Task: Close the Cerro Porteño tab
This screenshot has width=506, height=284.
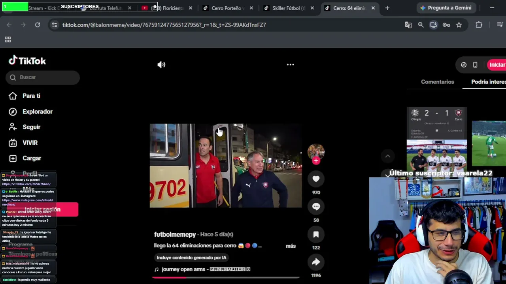Action: pyautogui.click(x=251, y=8)
